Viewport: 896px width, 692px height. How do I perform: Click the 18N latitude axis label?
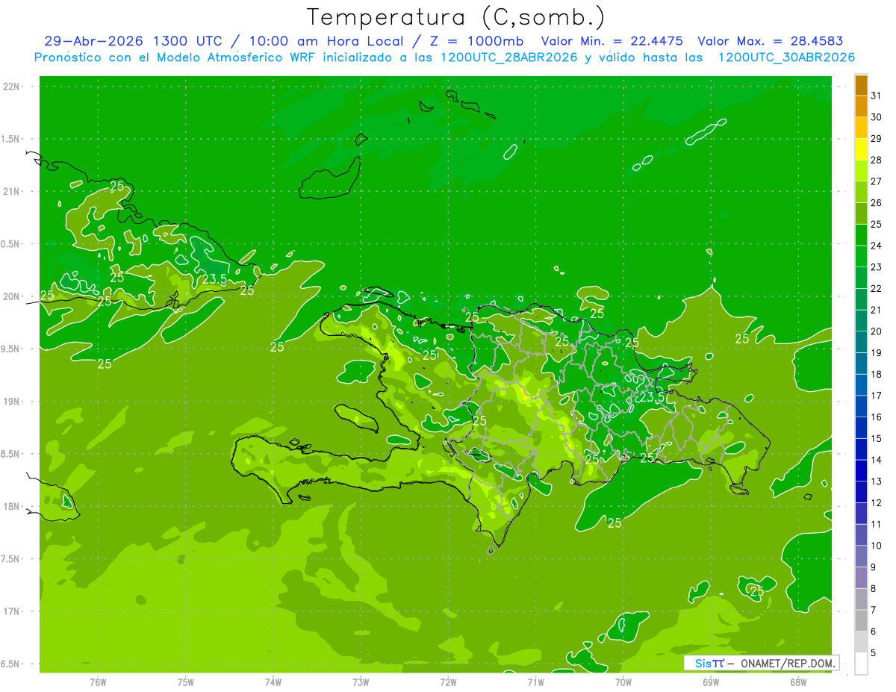[x=11, y=506]
